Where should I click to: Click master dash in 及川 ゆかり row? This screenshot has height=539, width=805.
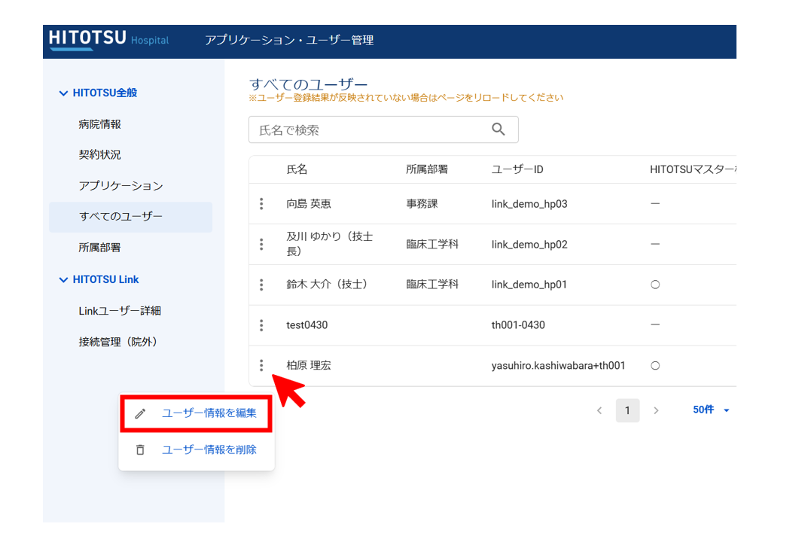point(655,245)
